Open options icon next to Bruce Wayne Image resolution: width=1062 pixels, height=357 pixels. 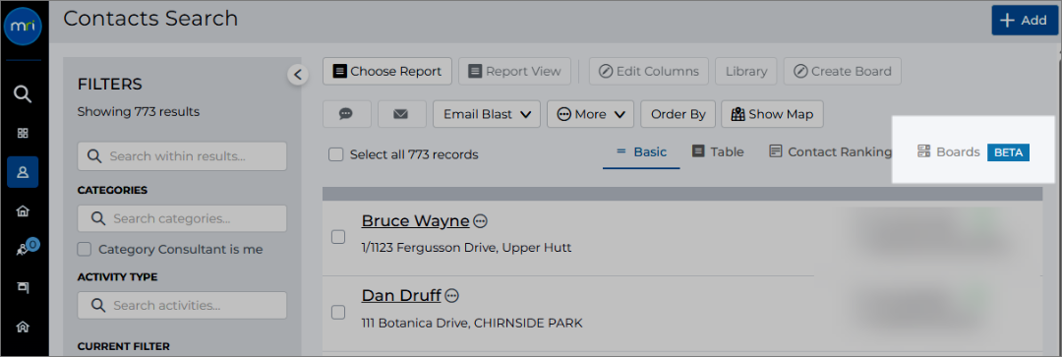480,221
